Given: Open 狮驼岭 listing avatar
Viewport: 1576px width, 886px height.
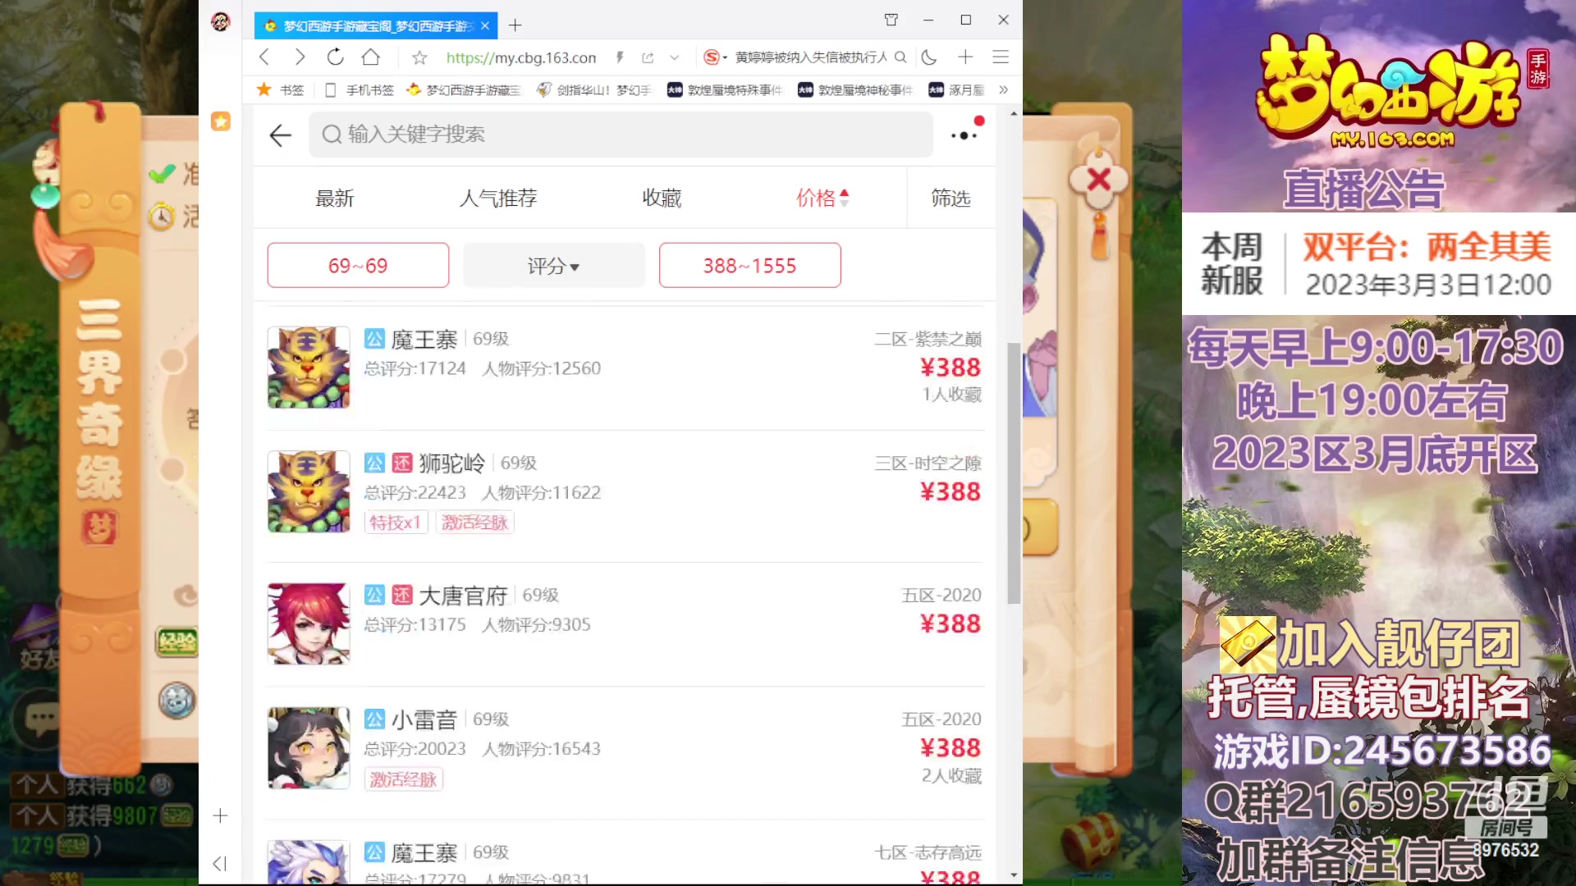Looking at the screenshot, I should coord(309,491).
